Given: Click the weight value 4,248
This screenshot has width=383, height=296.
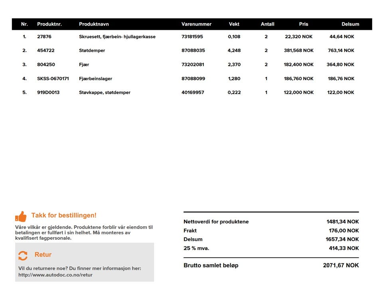Looking at the screenshot, I should [234, 51].
